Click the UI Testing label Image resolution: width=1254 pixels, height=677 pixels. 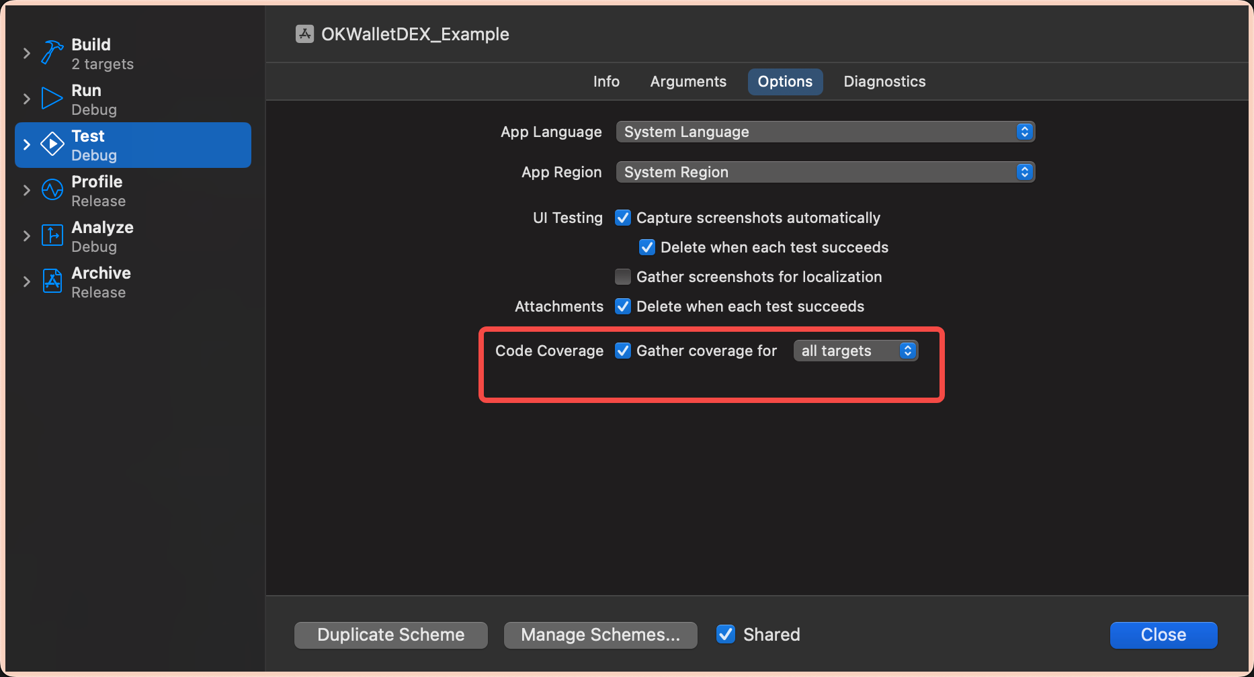[568, 218]
